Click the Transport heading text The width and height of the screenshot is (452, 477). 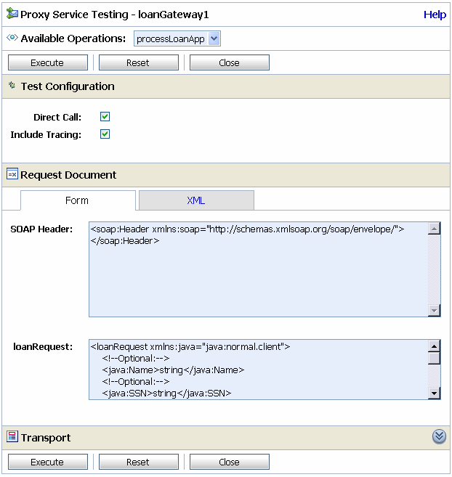click(46, 438)
